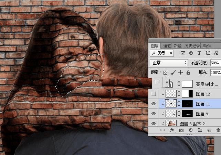Select 图层 3 副本 2 thumbnail
This screenshot has height=155, width=221.
click(171, 124)
